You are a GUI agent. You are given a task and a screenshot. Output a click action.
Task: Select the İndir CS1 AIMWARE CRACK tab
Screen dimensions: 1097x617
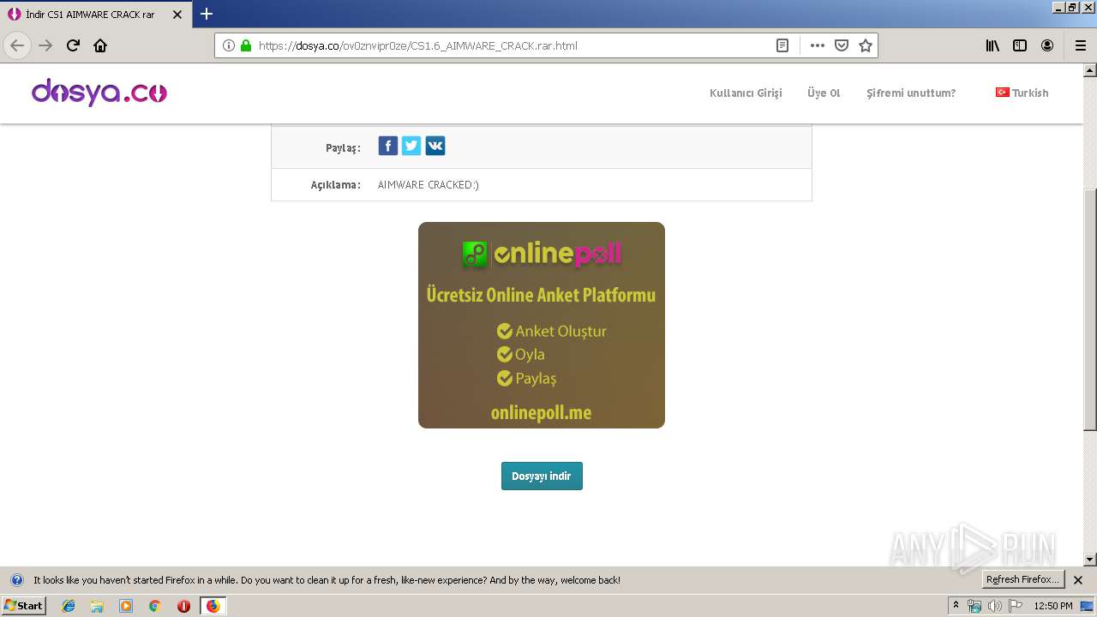click(94, 15)
